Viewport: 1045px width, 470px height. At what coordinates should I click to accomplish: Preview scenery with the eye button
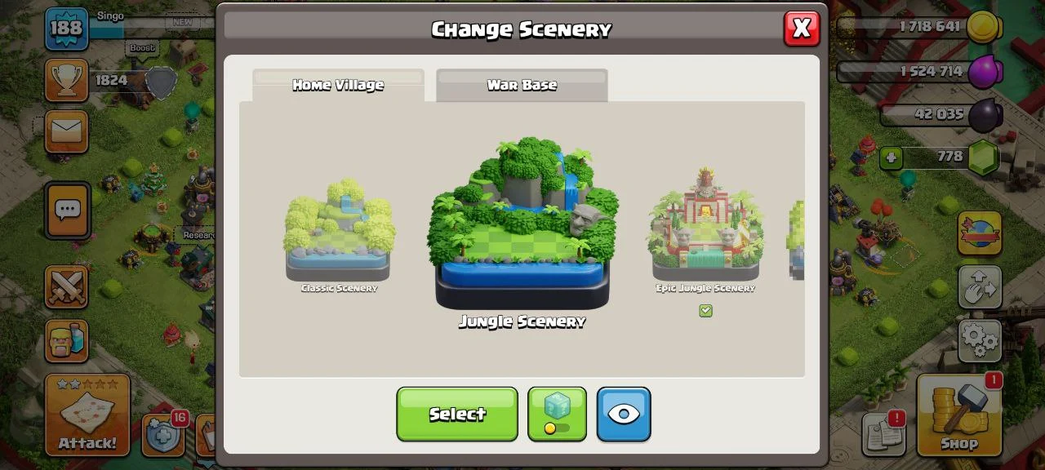pos(624,415)
